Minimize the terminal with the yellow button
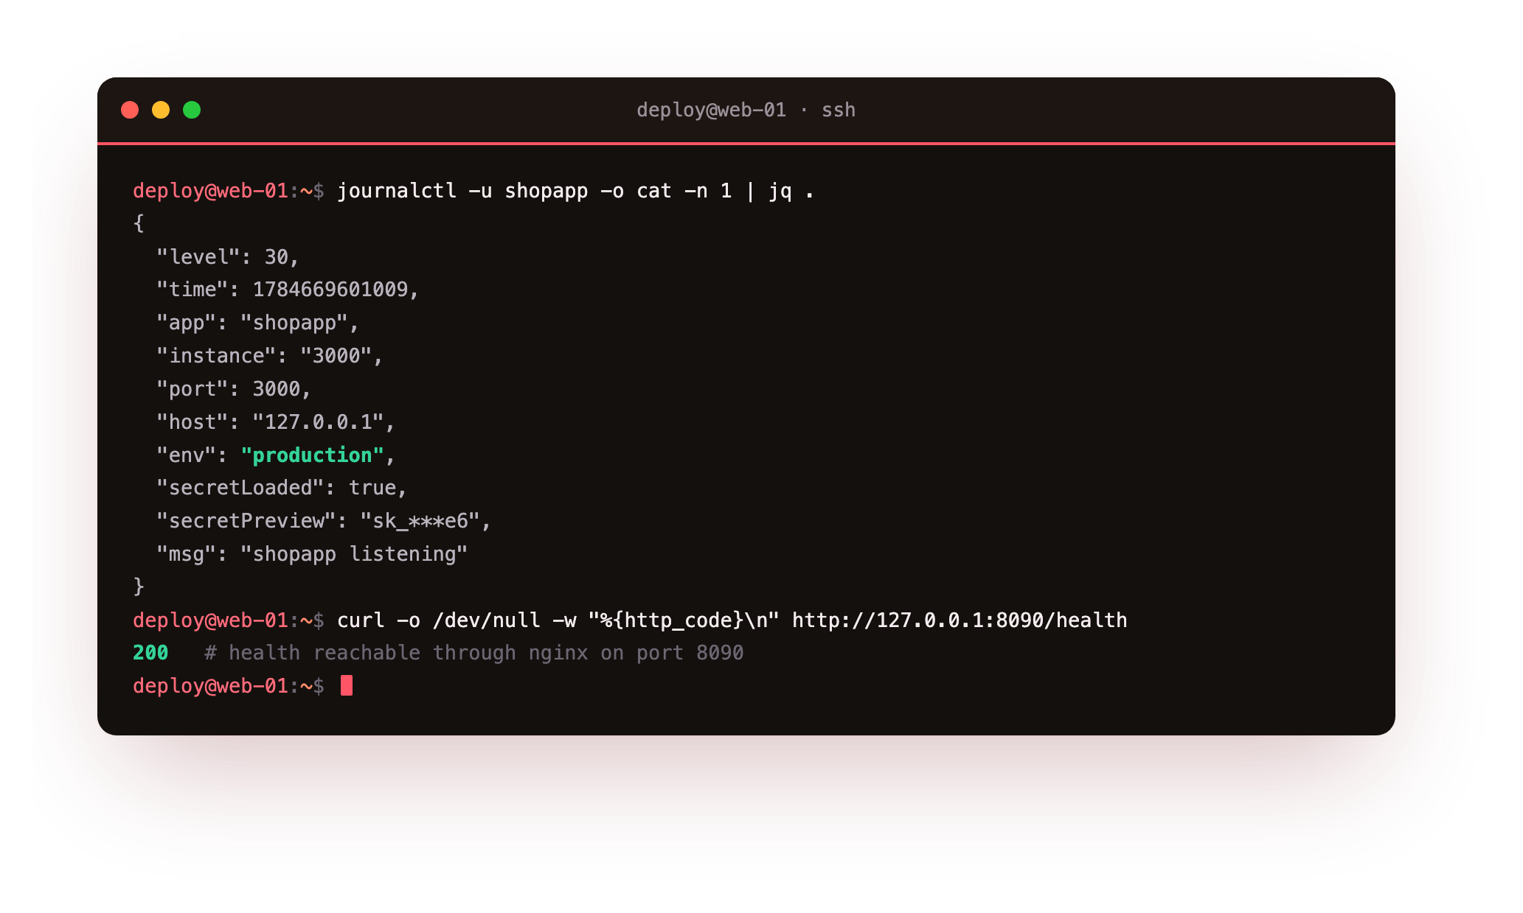 (x=161, y=110)
